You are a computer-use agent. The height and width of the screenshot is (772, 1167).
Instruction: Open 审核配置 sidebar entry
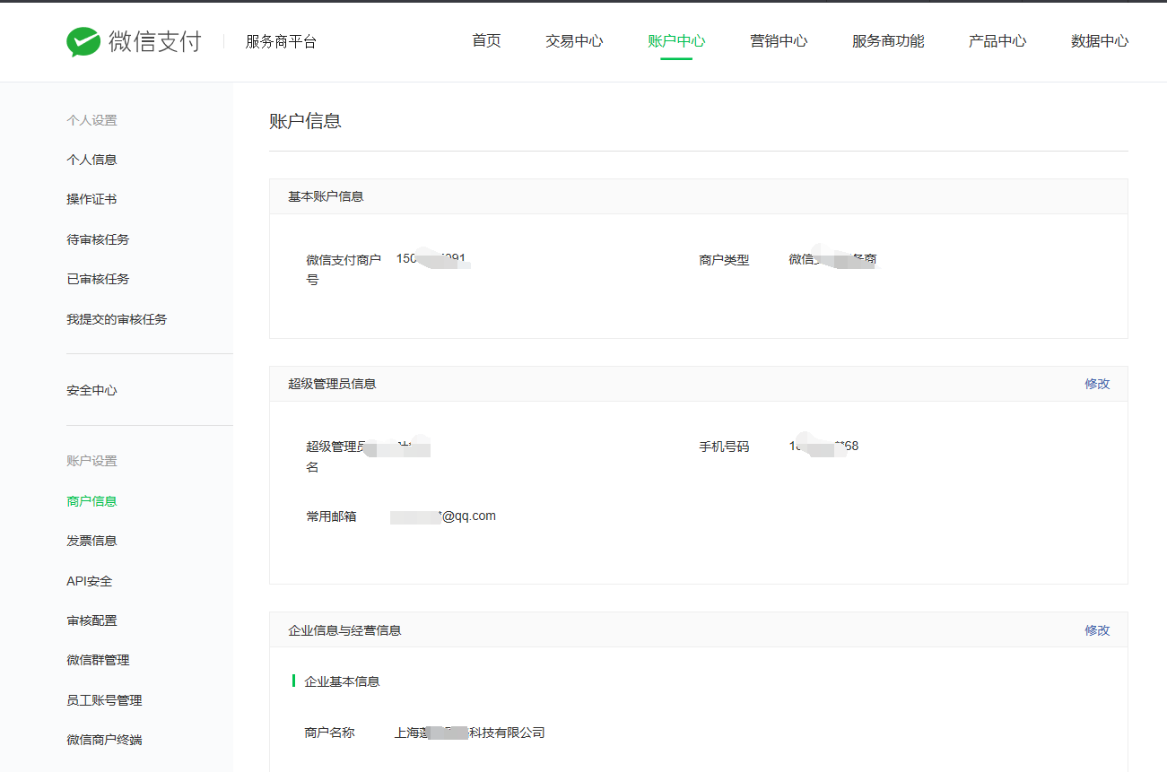91,620
